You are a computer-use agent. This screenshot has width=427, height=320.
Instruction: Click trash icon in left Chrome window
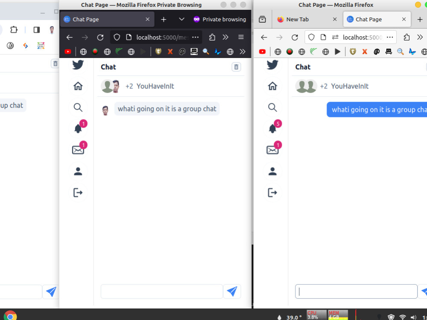pyautogui.click(x=55, y=64)
